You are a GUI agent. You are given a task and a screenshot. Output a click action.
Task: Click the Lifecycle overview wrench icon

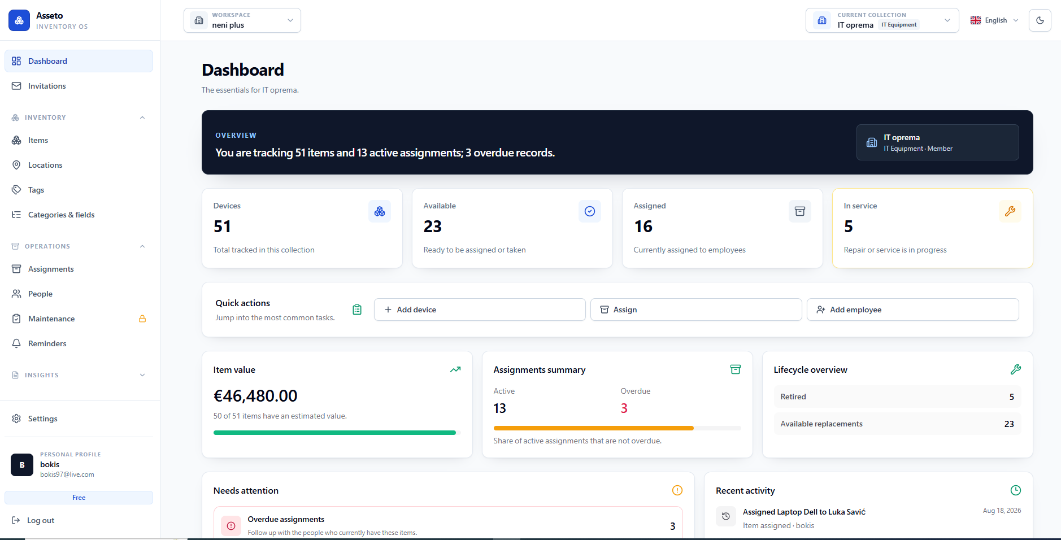1016,369
